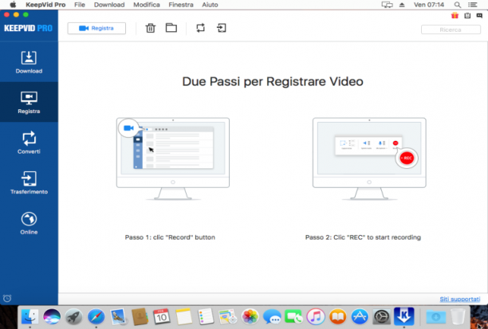
Task: Click the transfer toolbar icon
Action: [222, 28]
